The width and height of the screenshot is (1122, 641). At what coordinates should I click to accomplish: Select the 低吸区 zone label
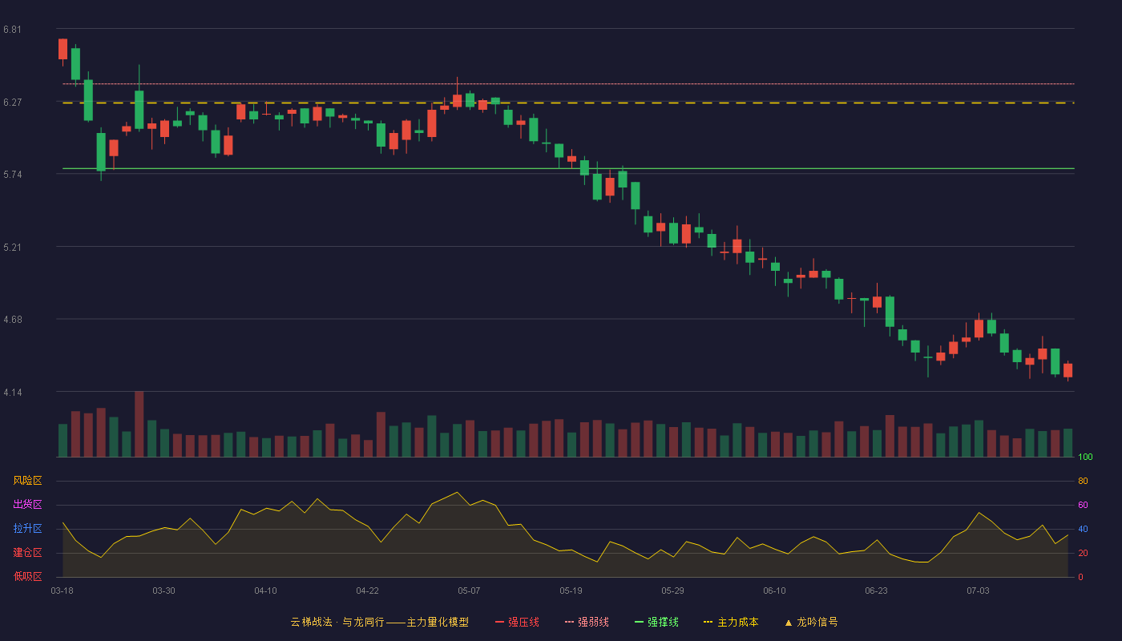tap(27, 576)
